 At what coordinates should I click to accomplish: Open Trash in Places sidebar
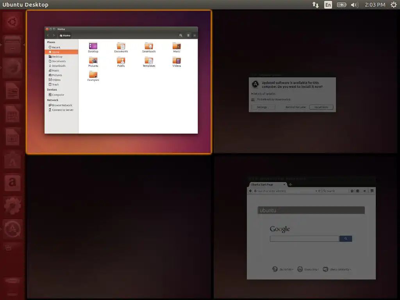pos(61,84)
